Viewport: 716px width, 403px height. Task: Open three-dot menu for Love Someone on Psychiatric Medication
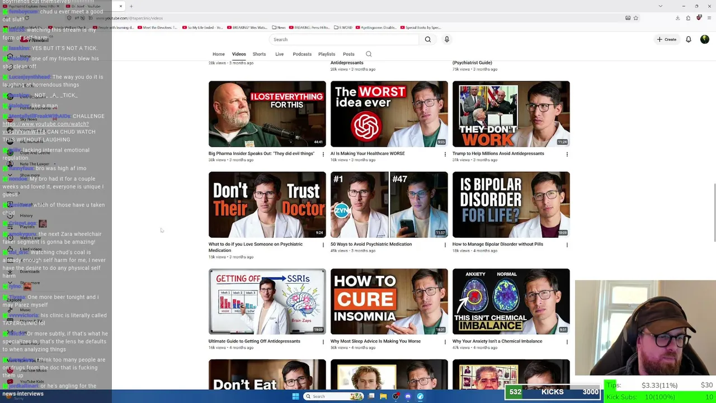(x=323, y=245)
